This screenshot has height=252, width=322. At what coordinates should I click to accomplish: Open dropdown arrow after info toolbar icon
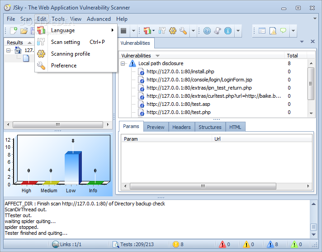point(238,31)
